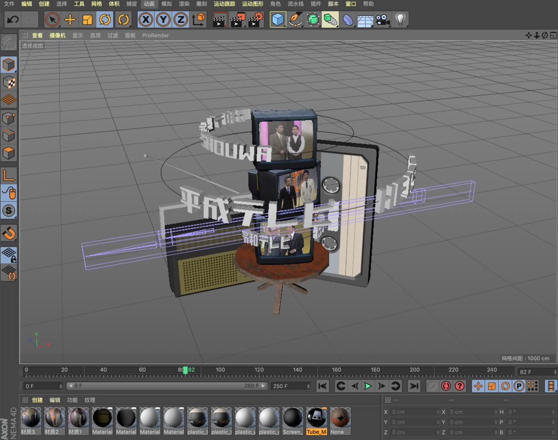The width and height of the screenshot is (558, 440).
Task: Click the Autokeying red circle button
Action: [446, 386]
